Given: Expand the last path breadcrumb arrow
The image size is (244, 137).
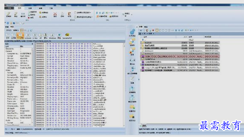Looking at the screenshot, I should (153, 34).
